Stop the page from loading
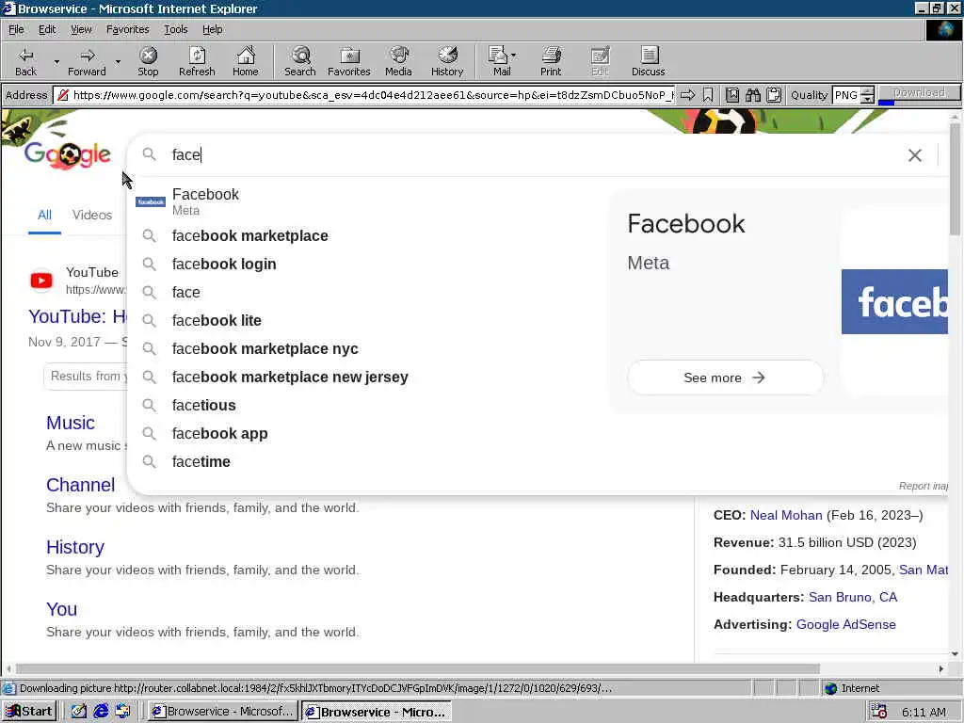964x723 pixels. point(148,61)
